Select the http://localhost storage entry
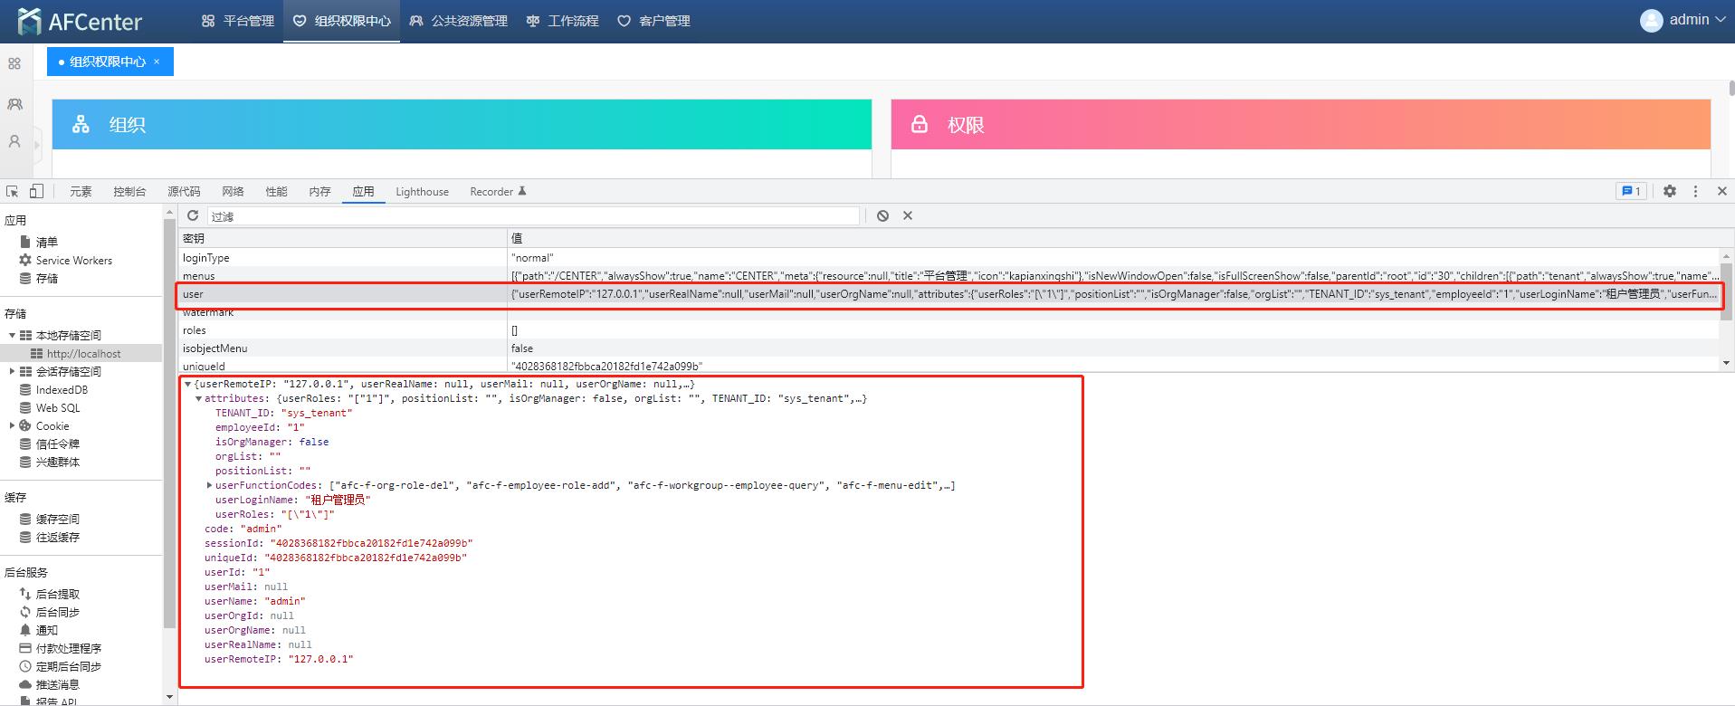Image resolution: width=1735 pixels, height=706 pixels. point(83,353)
